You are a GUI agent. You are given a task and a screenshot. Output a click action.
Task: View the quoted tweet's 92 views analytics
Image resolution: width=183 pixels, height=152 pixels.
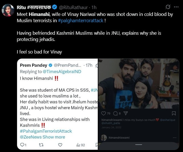click(81, 145)
